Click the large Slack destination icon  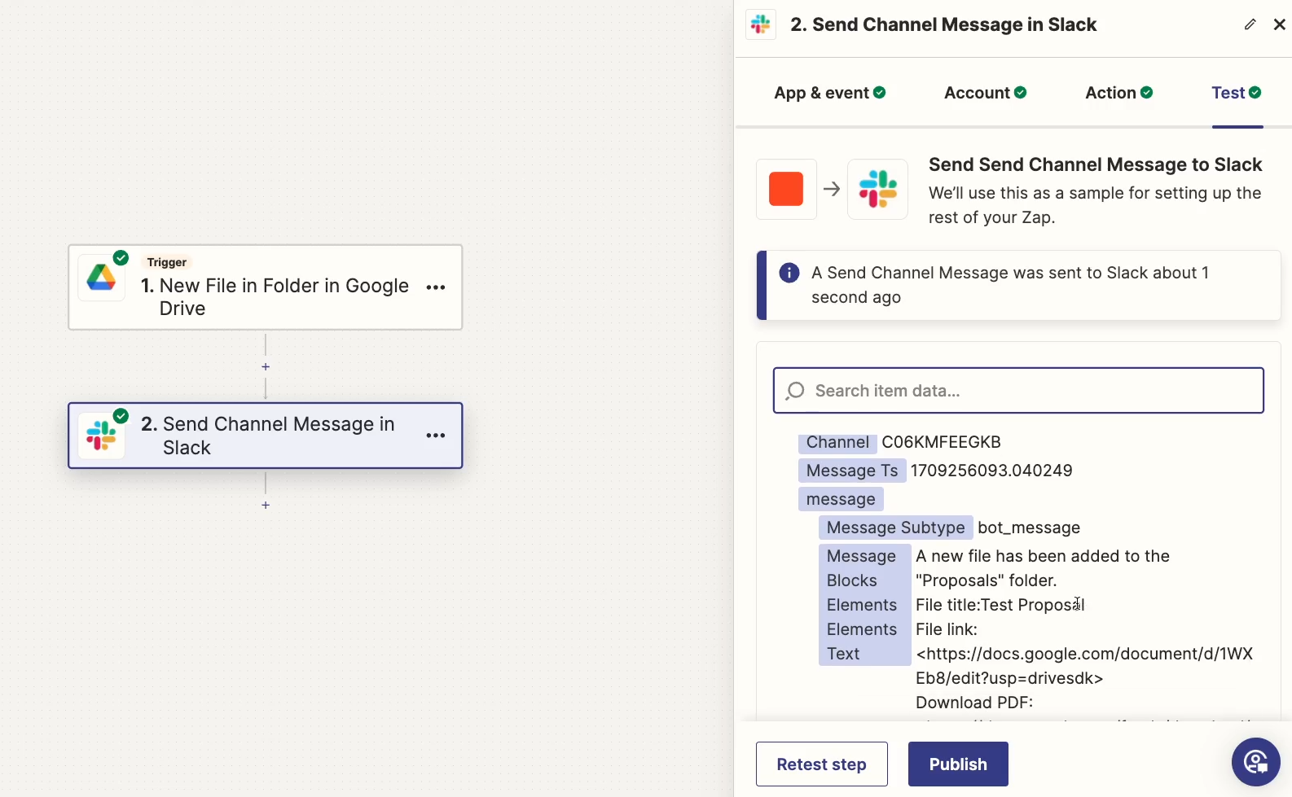(877, 189)
